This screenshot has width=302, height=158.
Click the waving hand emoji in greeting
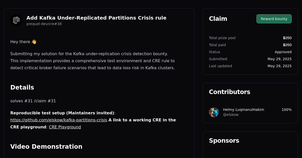pos(34,42)
